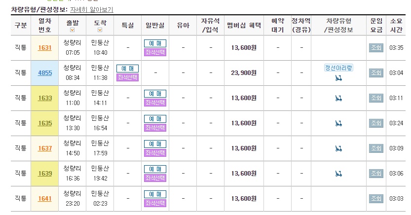Viewport: 411px width, 215px height.
Task: Click wheelchair icon for train 1635
Action: point(338,123)
